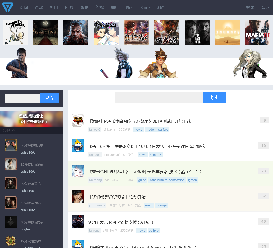
Task: Go to the 排行 rankings page
Action: [x=115, y=8]
